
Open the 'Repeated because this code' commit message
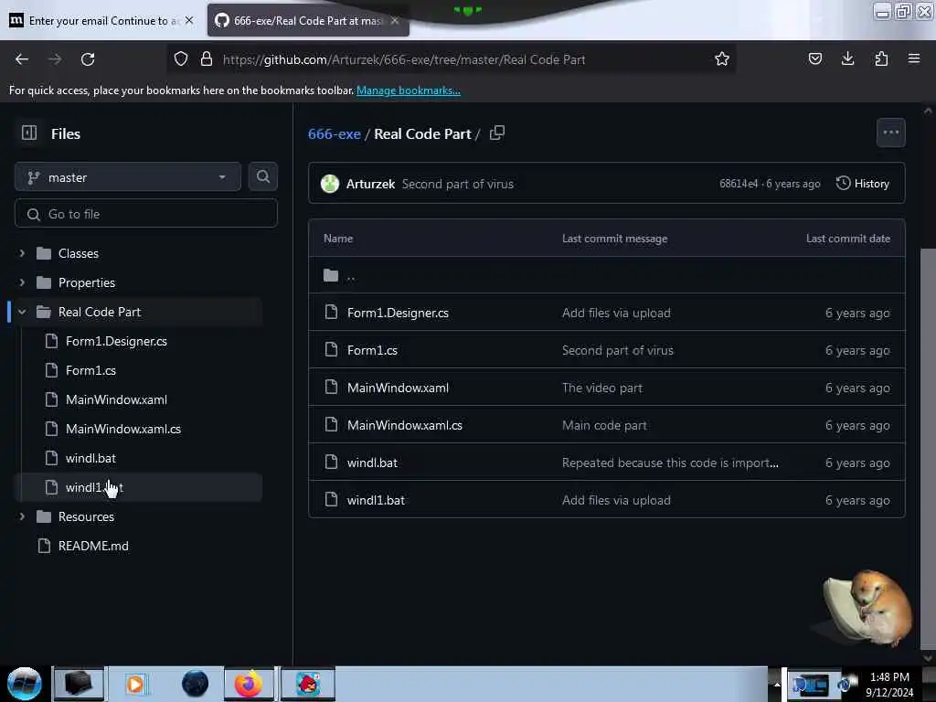click(670, 463)
